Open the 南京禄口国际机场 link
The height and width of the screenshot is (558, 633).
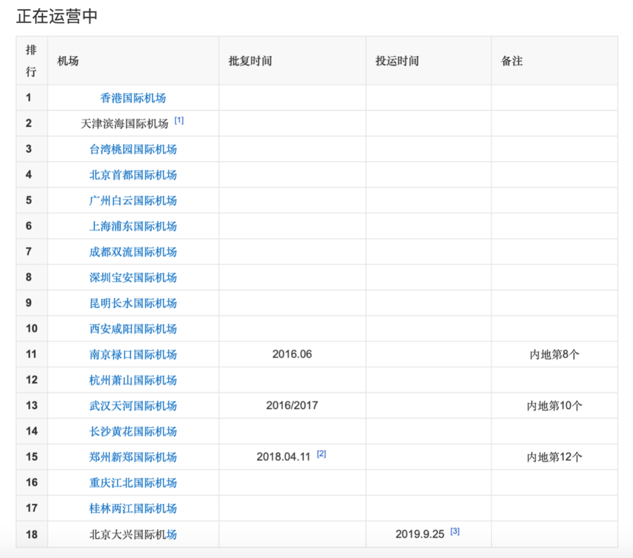tap(133, 354)
